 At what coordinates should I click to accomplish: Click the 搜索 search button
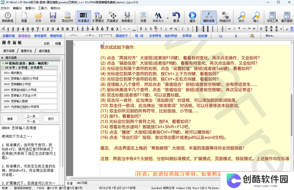(10, 119)
